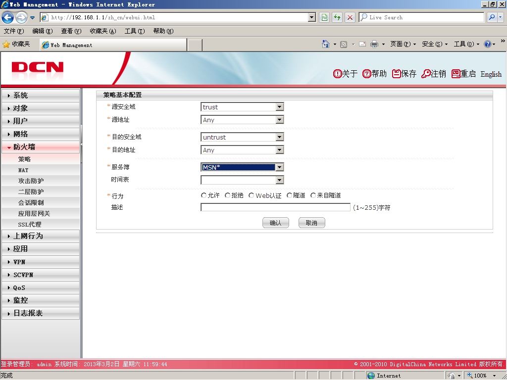Image resolution: width=507 pixels, height=380 pixels.
Task: Click the IE Forward navigation button
Action: tap(21, 17)
